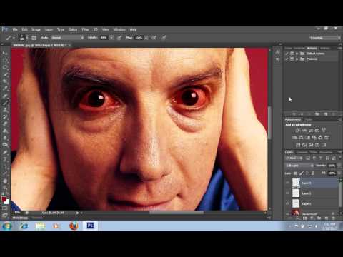
Task: Hide Layer 3 visibility eye
Action: coord(287,183)
